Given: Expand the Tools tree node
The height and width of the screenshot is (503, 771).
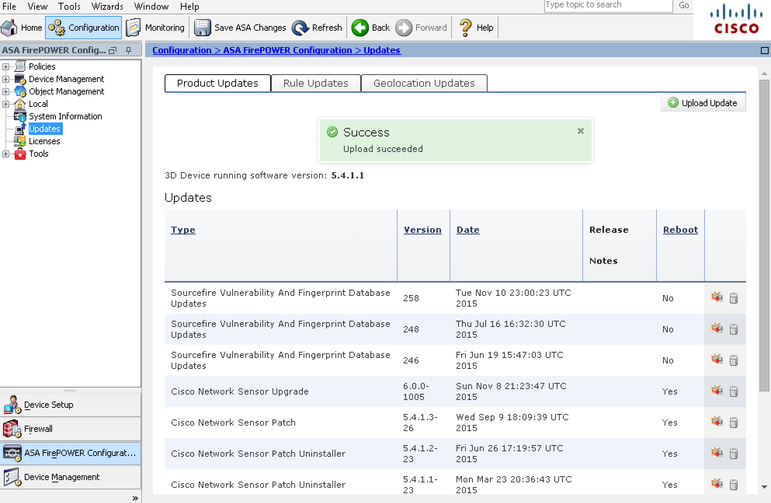Looking at the screenshot, I should [6, 154].
